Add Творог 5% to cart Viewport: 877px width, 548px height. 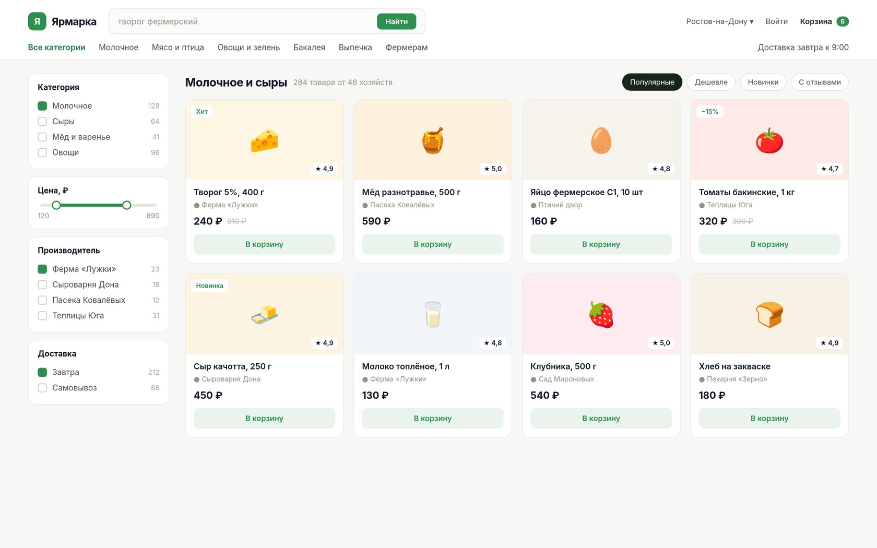[264, 244]
